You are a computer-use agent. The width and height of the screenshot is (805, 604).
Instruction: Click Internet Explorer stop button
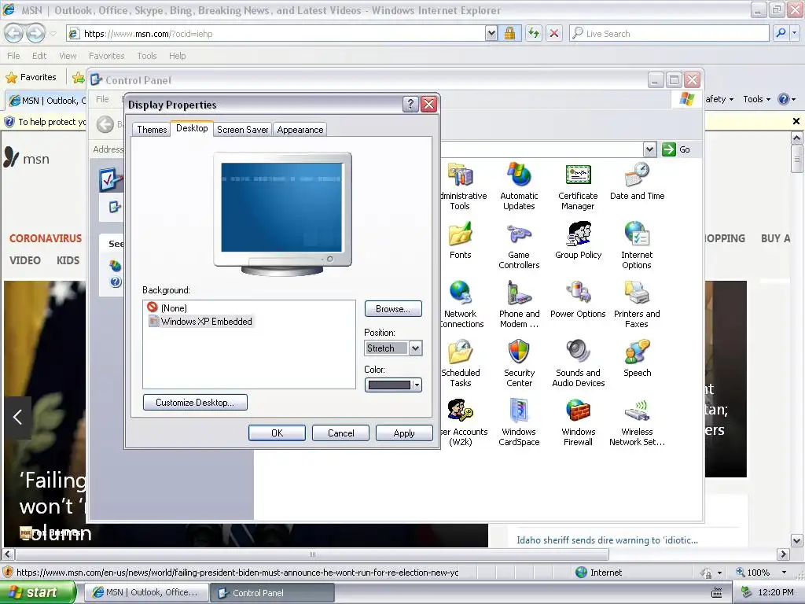coord(554,33)
